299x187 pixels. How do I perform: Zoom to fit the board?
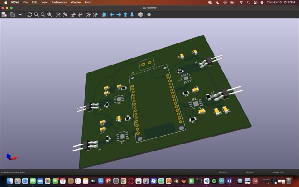50,14
